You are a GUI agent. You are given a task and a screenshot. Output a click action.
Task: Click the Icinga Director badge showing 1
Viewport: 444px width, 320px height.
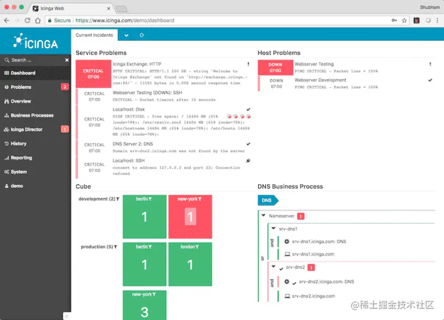coord(65,129)
